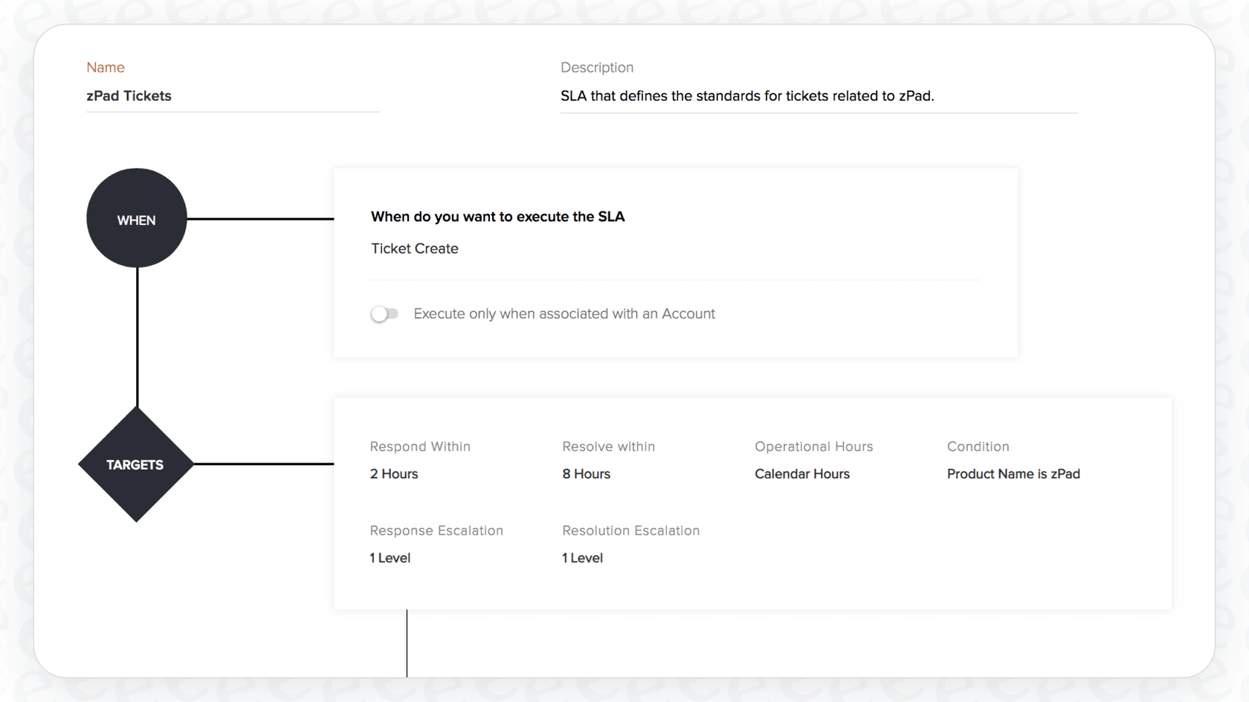Select the targets summary card
The height and width of the screenshot is (702, 1249).
tap(751, 503)
